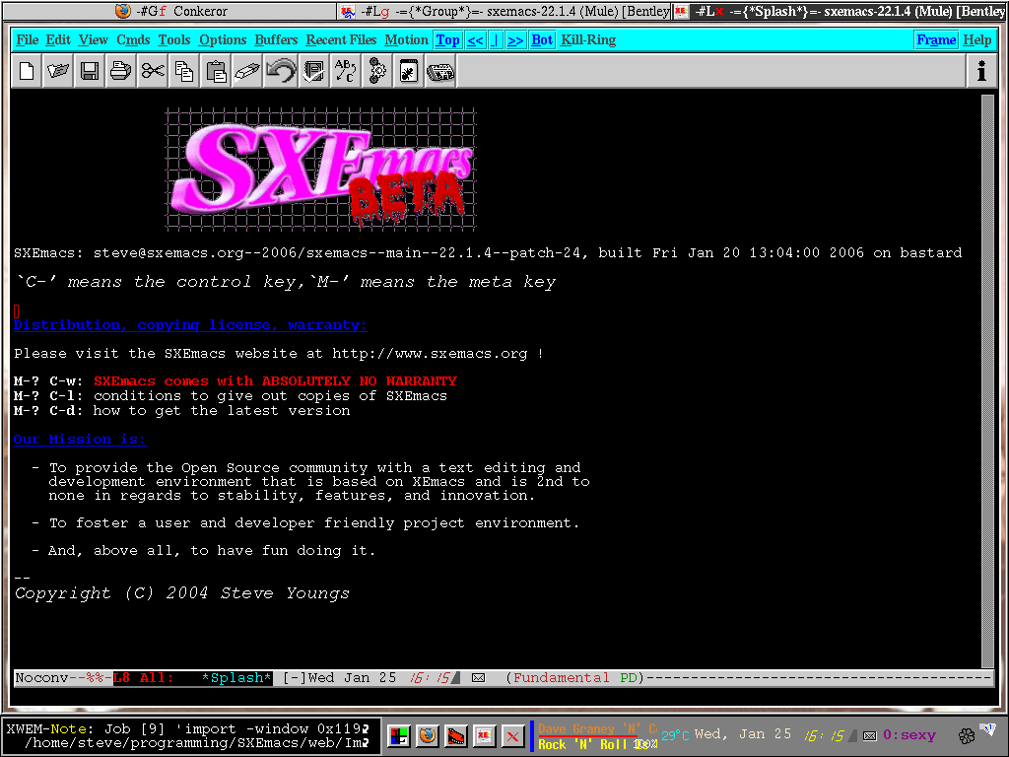Open the Motion menu
1009x757 pixels.
click(x=406, y=39)
